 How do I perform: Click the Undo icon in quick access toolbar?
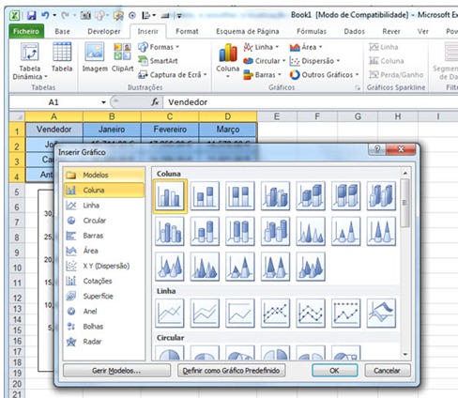pyautogui.click(x=45, y=15)
